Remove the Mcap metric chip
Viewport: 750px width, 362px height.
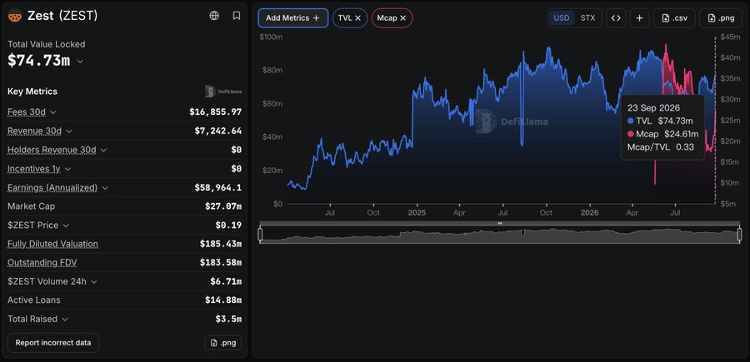[x=402, y=18]
